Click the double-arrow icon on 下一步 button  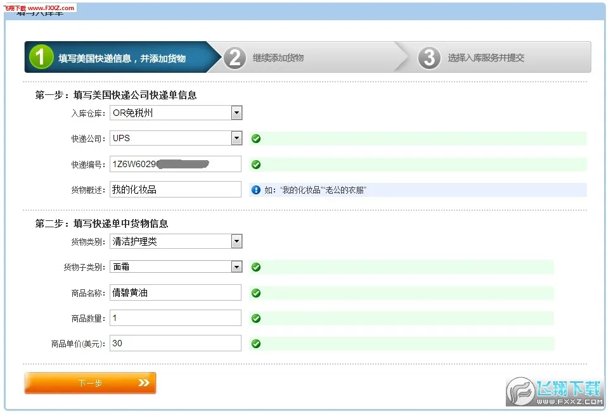pyautogui.click(x=144, y=383)
